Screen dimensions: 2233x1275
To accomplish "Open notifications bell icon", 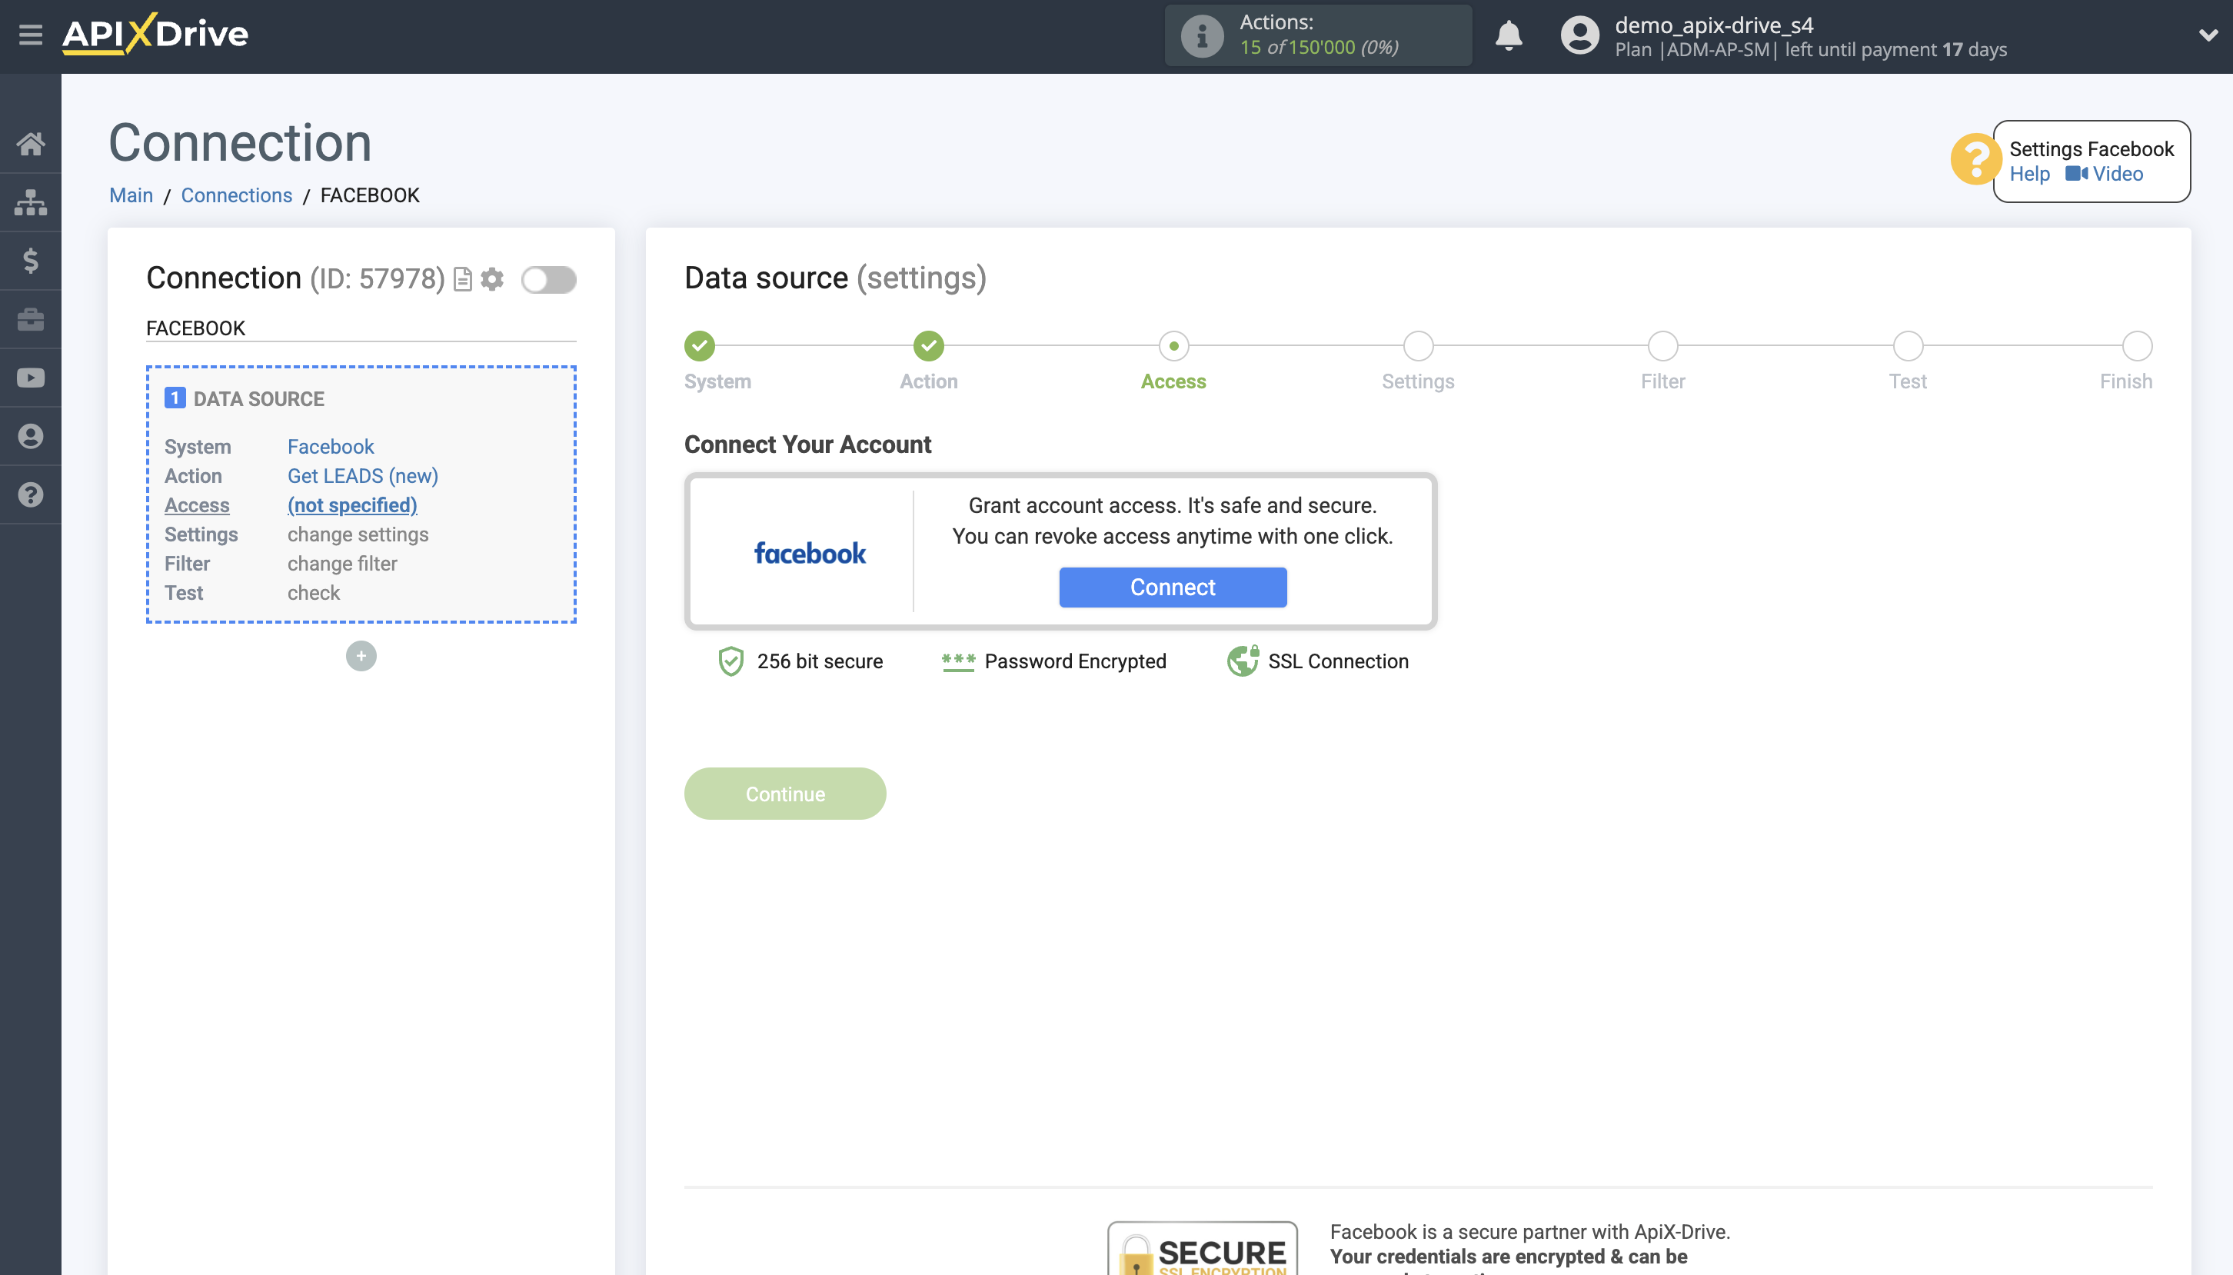I will pyautogui.click(x=1509, y=36).
